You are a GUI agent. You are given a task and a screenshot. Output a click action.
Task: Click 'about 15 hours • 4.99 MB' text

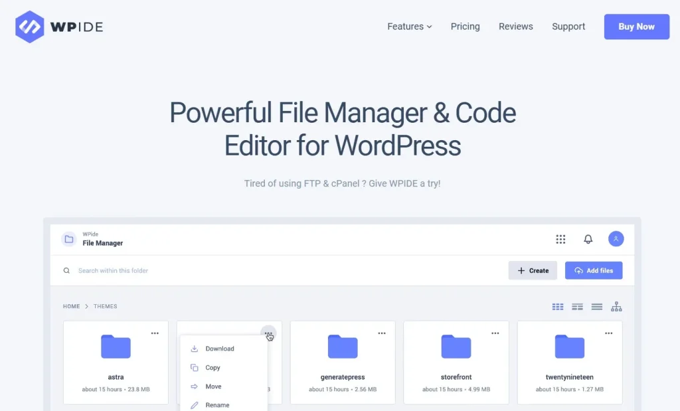(456, 389)
